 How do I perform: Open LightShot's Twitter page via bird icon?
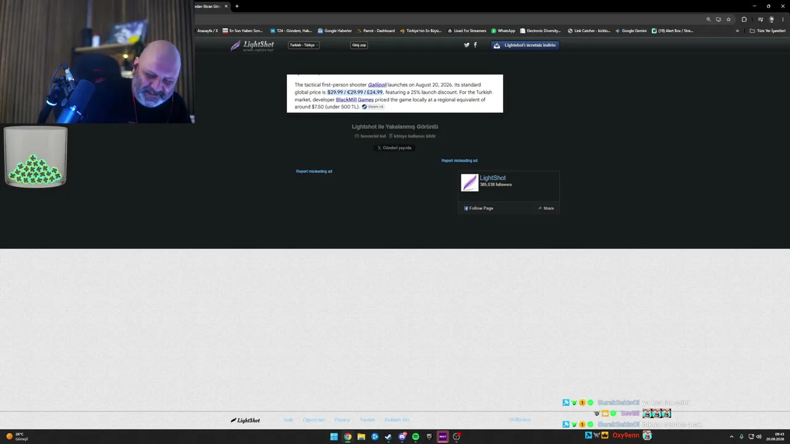coord(467,45)
